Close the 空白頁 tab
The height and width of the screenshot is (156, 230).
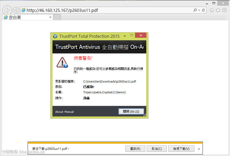pyautogui.click(x=50, y=17)
